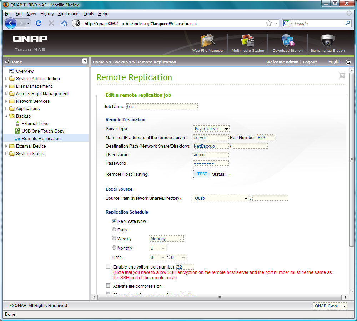Screen dimensions: 357x321
Task: Open the Bookmarks menu
Action: [x=69, y=14]
